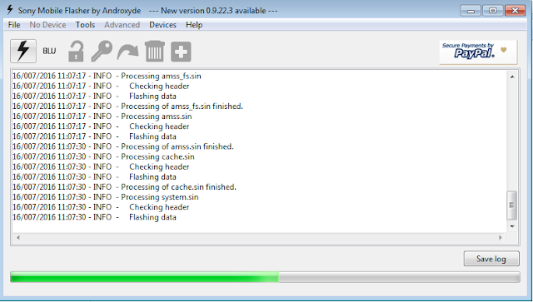Click the open padlock Root icon
This screenshot has width=533, height=302.
coord(76,52)
